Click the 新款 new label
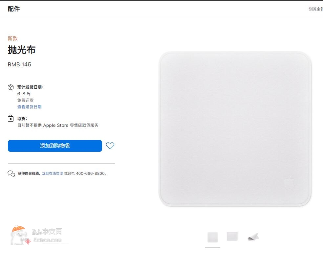Screen dimensions: 323x255 [x=12, y=38]
